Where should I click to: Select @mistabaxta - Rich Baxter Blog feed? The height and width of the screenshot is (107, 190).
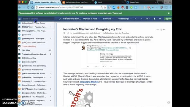click(34, 66)
